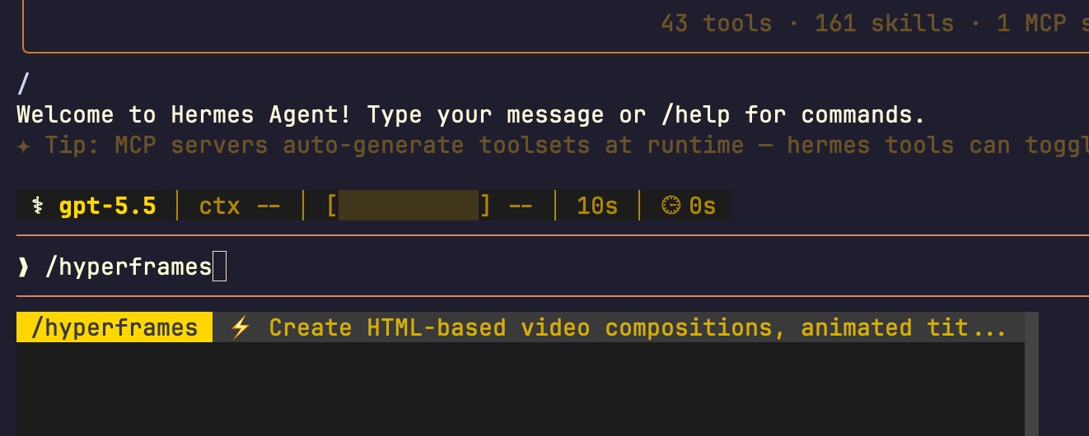Click the prompt chevron before /hyperframes
Screen dimensions: 1089x436
(x=23, y=267)
